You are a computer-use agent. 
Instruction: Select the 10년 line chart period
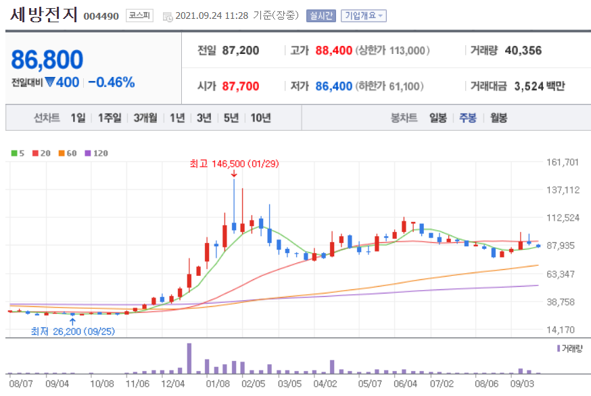pyautogui.click(x=260, y=118)
